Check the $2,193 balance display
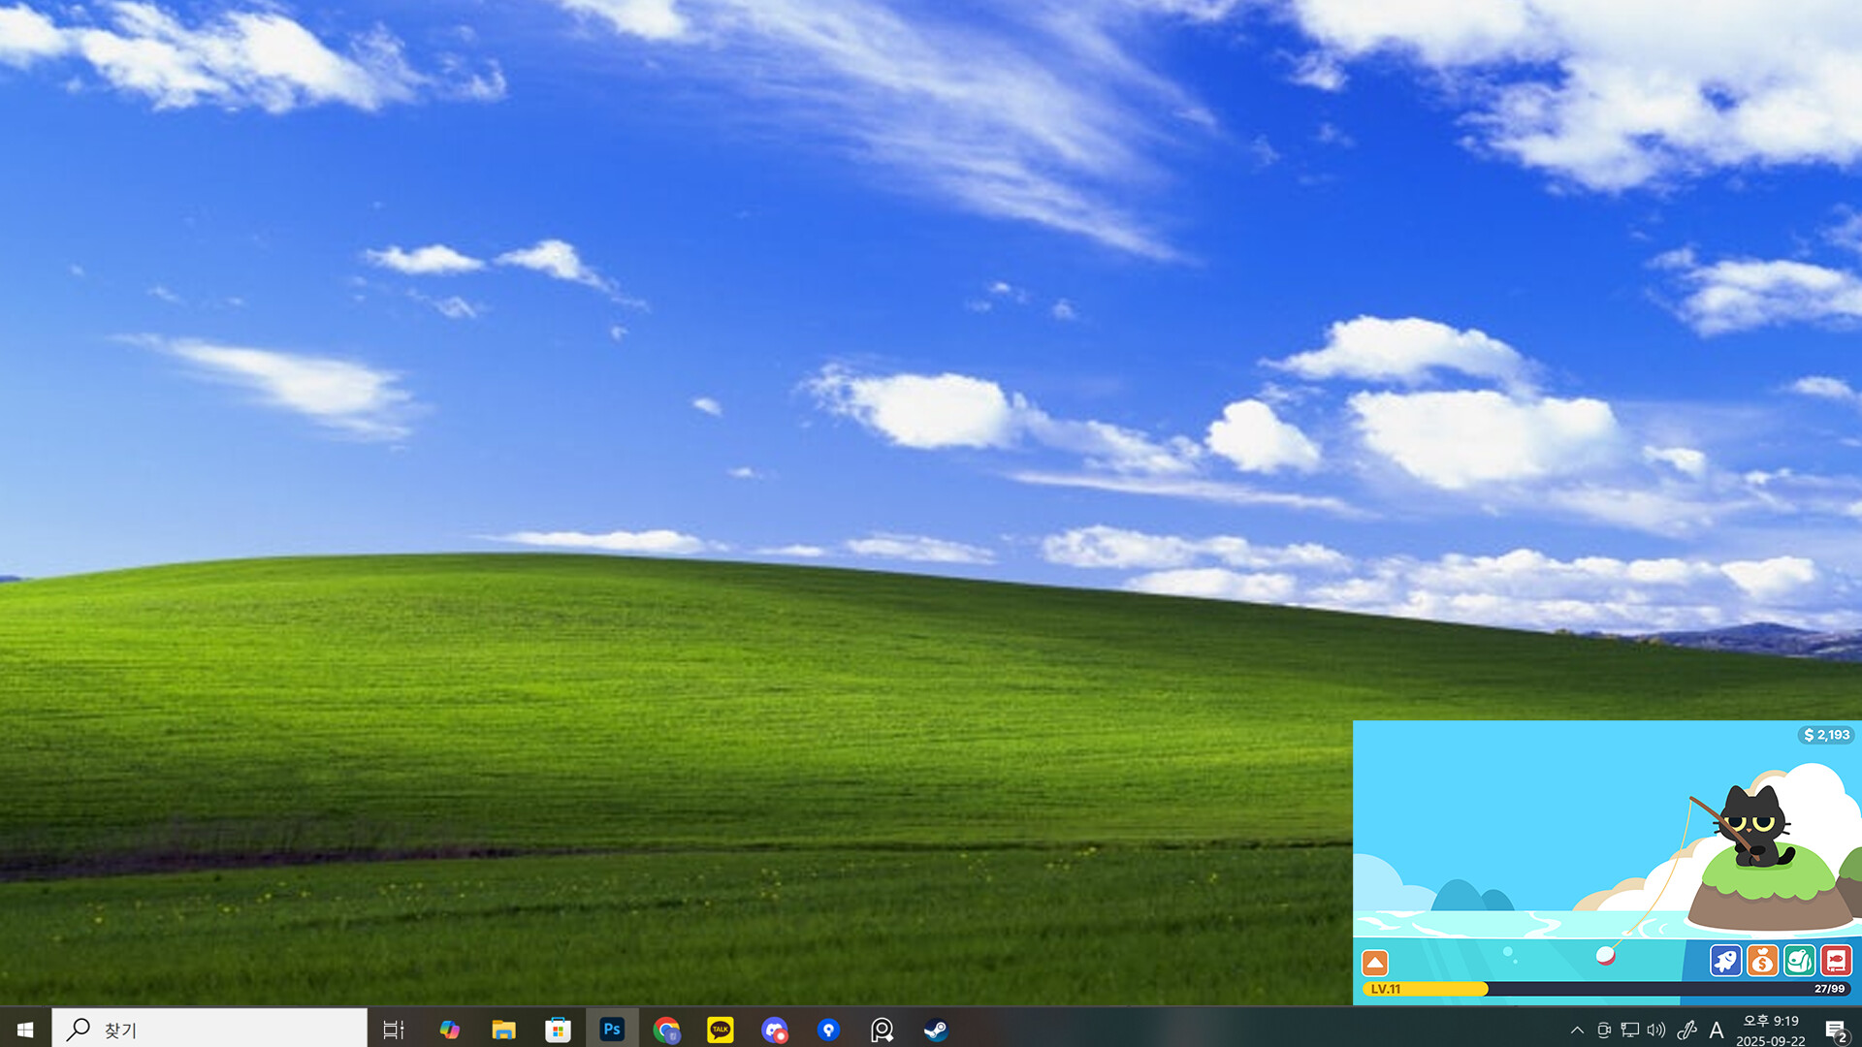The image size is (1862, 1047). (x=1823, y=735)
